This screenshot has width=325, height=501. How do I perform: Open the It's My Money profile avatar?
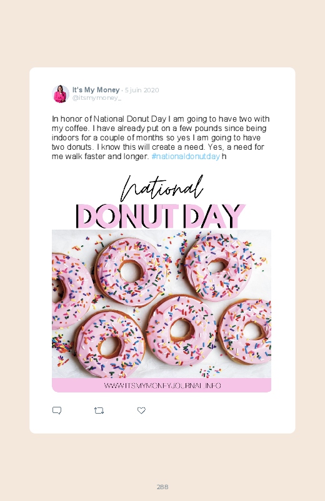click(61, 94)
